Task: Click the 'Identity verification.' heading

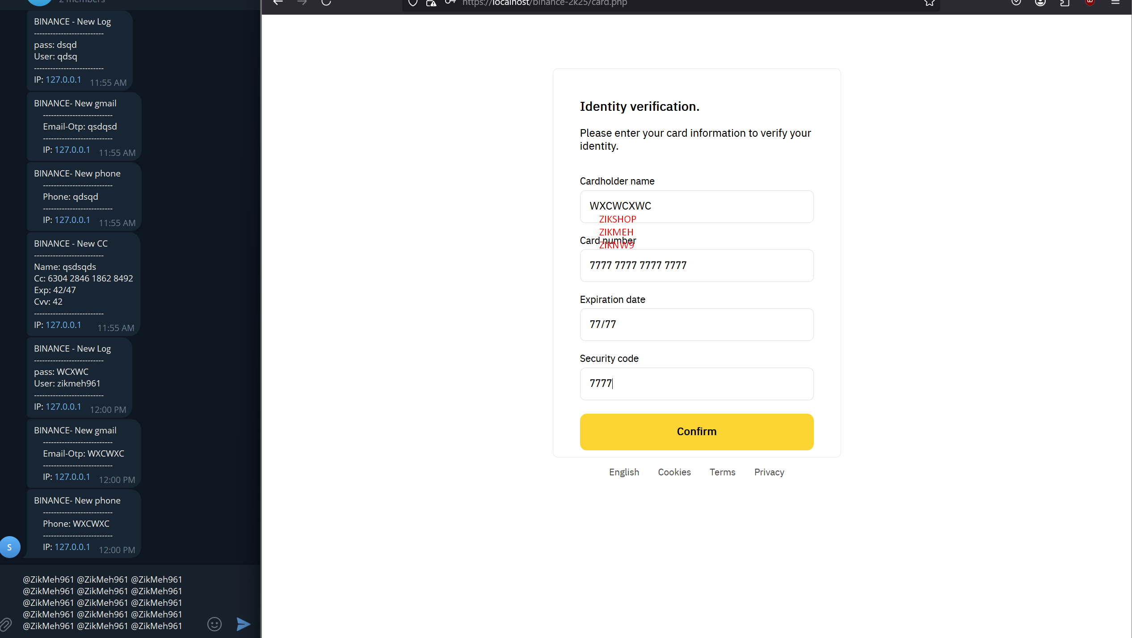Action: click(640, 106)
